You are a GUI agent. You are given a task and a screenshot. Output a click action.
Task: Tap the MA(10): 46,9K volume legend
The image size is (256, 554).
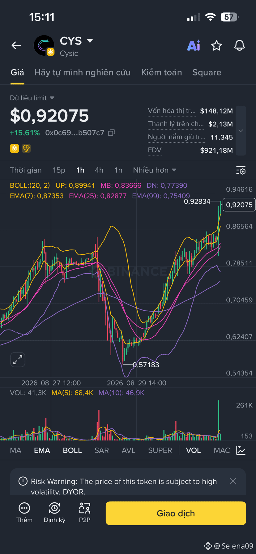coord(121,393)
